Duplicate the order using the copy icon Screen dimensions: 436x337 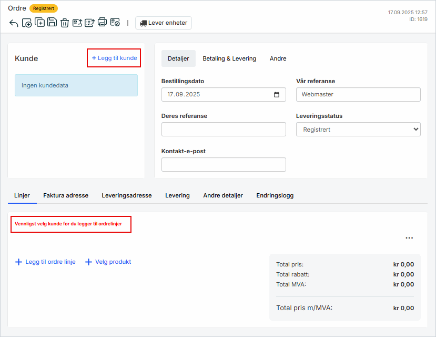(39, 23)
